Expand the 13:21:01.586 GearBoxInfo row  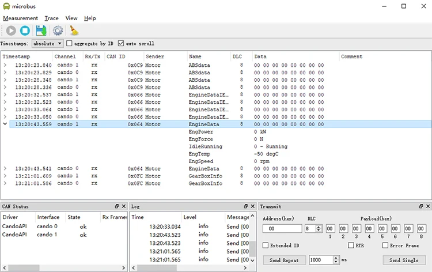5,183
